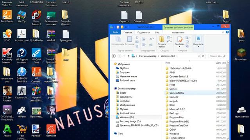
Task: Open the TLauncher Minecraft desktop icon
Action: [241, 54]
